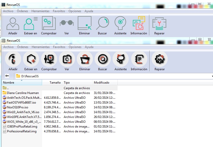Select 'NoxOS10Pro.iso' file name

pyautogui.click(x=18, y=107)
